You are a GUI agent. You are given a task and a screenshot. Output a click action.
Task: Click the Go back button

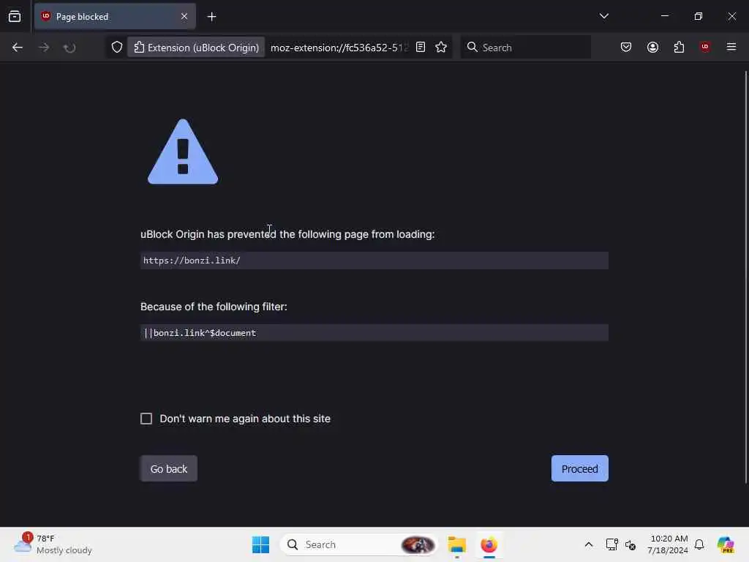169,468
